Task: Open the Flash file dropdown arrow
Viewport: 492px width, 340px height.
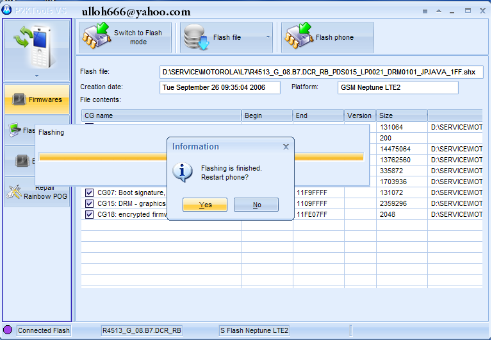Action: 268,37
